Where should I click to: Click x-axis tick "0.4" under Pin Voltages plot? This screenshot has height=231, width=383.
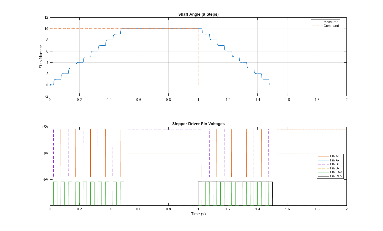point(109,209)
